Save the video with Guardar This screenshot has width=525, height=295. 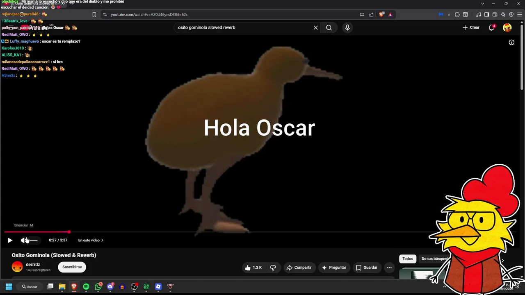(x=367, y=268)
